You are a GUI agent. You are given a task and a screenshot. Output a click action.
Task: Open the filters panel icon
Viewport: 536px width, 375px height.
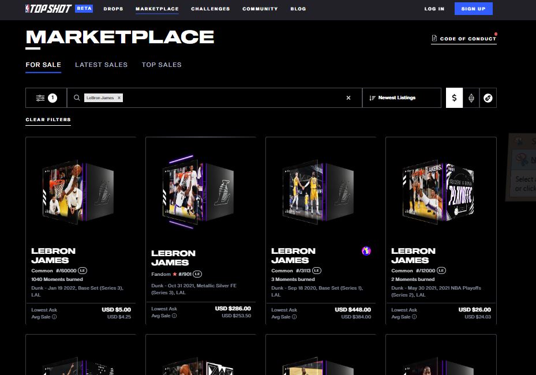tap(40, 98)
